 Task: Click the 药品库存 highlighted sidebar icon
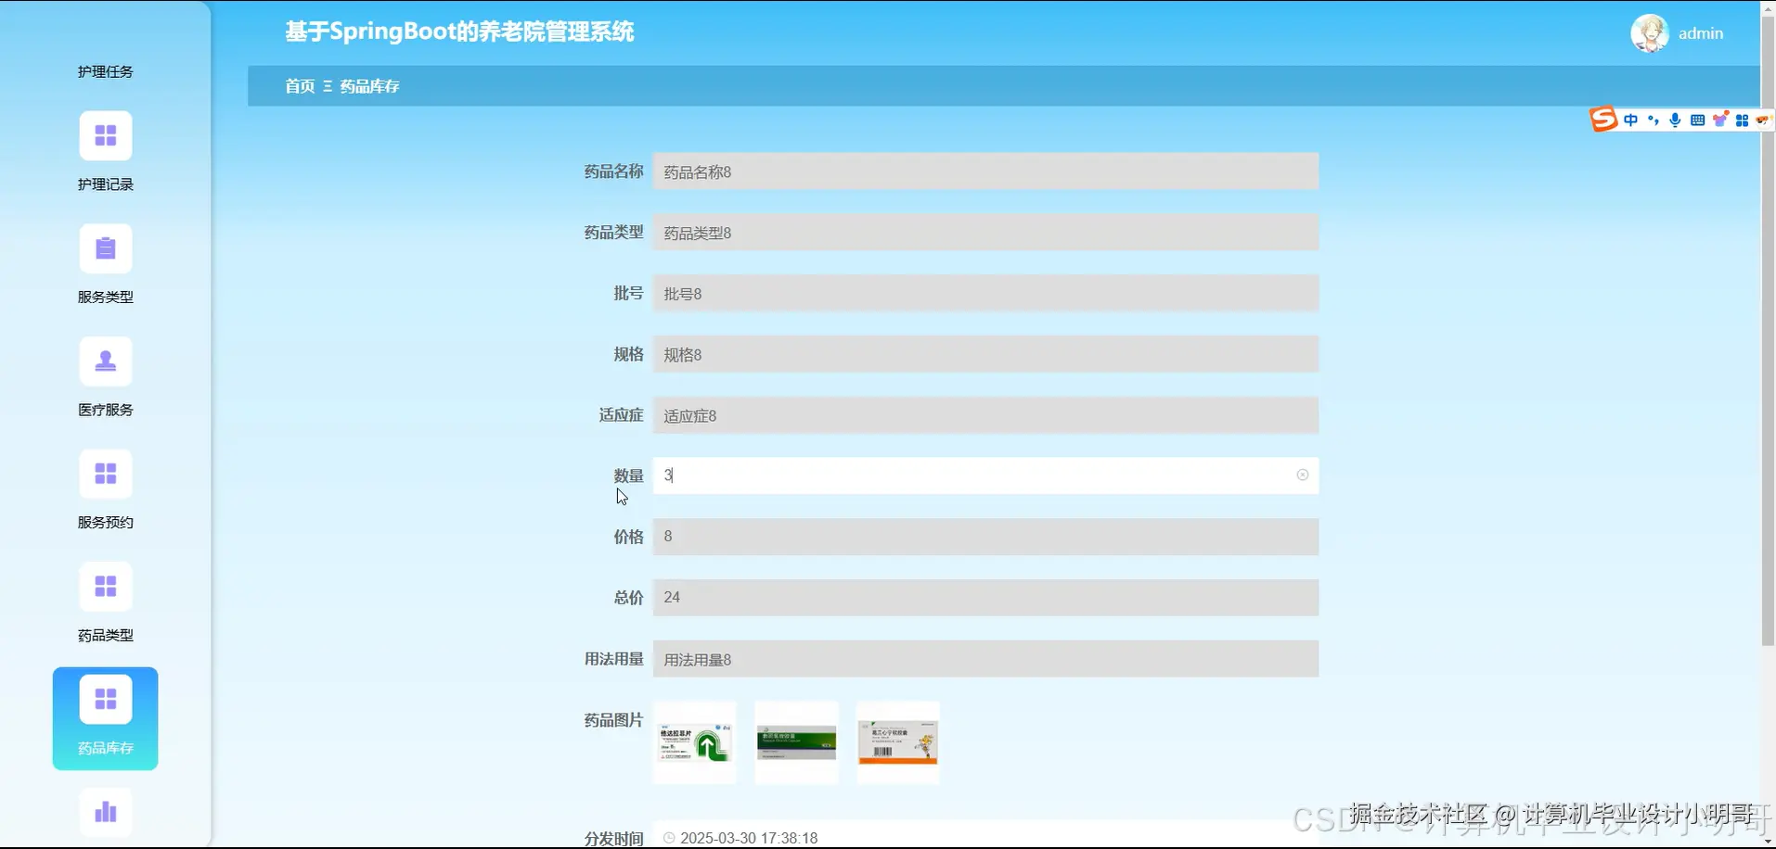105,698
